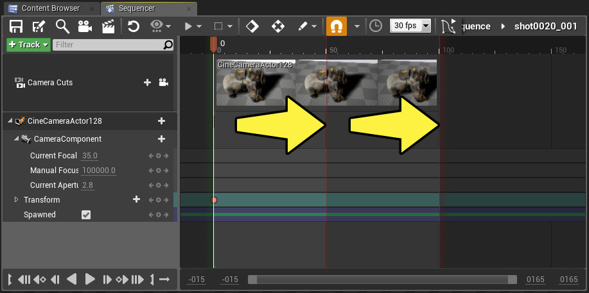Image resolution: width=589 pixels, height=293 pixels.
Task: Click the single diamond key icon in toolbar
Action: 252,26
